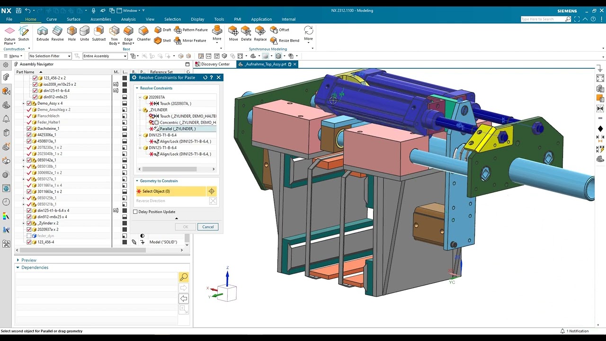Expand the _Zylinder x 2 tree node
606x341 pixels.
coord(24,223)
